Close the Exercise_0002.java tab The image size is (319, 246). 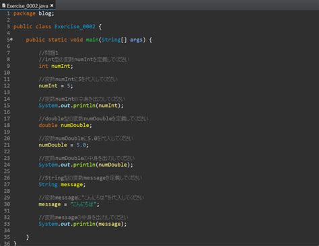click(52, 5)
